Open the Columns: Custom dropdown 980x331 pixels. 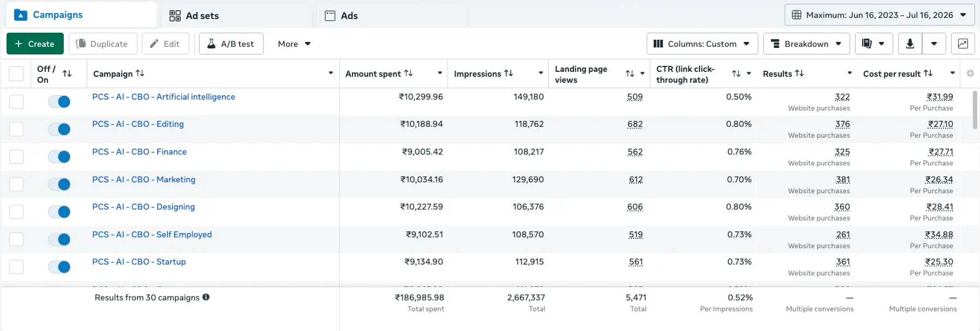click(x=702, y=44)
